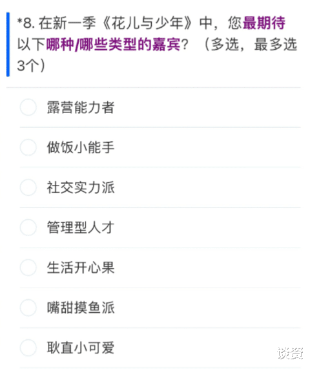
Task: Click the blue vertical bar beside question 8
Action: [x=8, y=44]
